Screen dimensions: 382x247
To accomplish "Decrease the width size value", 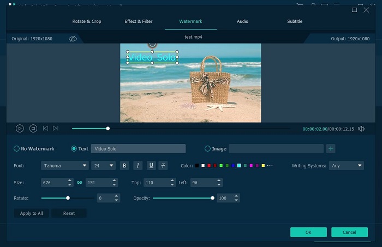I will (x=70, y=185).
